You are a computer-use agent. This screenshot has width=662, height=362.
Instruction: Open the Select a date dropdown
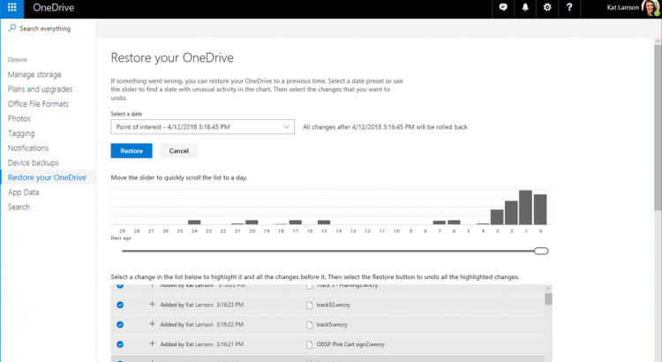(x=203, y=127)
